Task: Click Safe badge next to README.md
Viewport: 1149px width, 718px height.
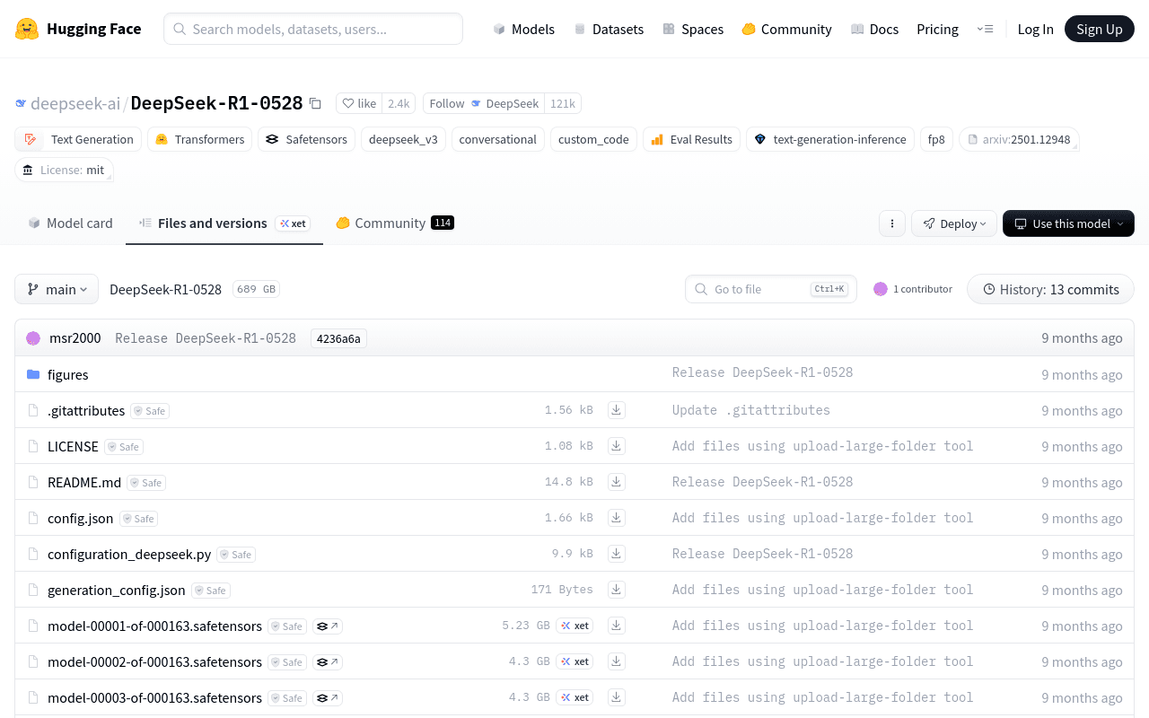Action: (146, 483)
